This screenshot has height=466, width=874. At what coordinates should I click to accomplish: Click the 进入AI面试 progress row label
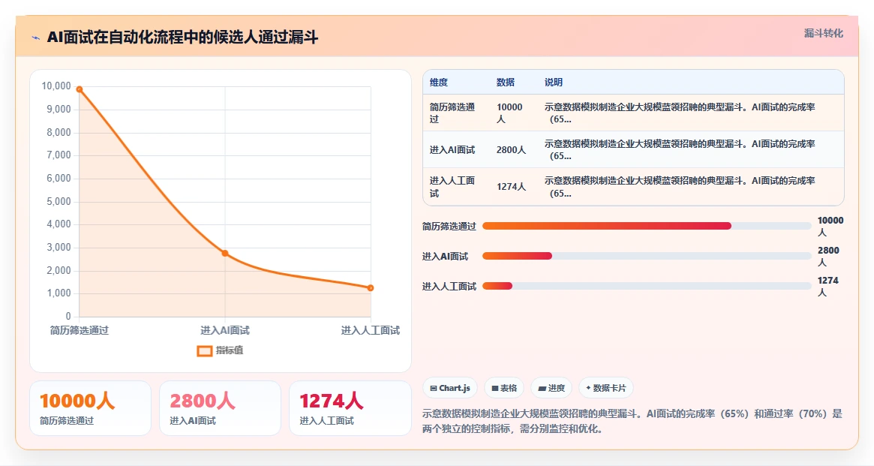point(446,257)
